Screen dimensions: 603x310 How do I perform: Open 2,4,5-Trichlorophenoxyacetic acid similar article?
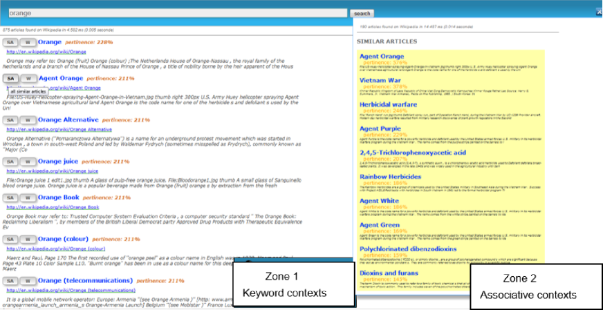point(413,153)
